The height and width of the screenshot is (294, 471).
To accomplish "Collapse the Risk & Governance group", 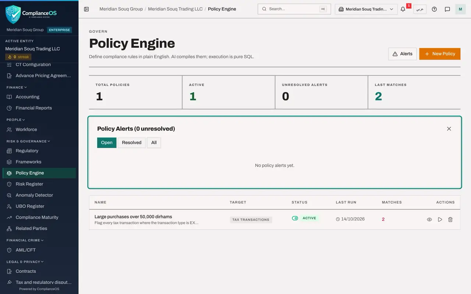I will (x=28, y=141).
